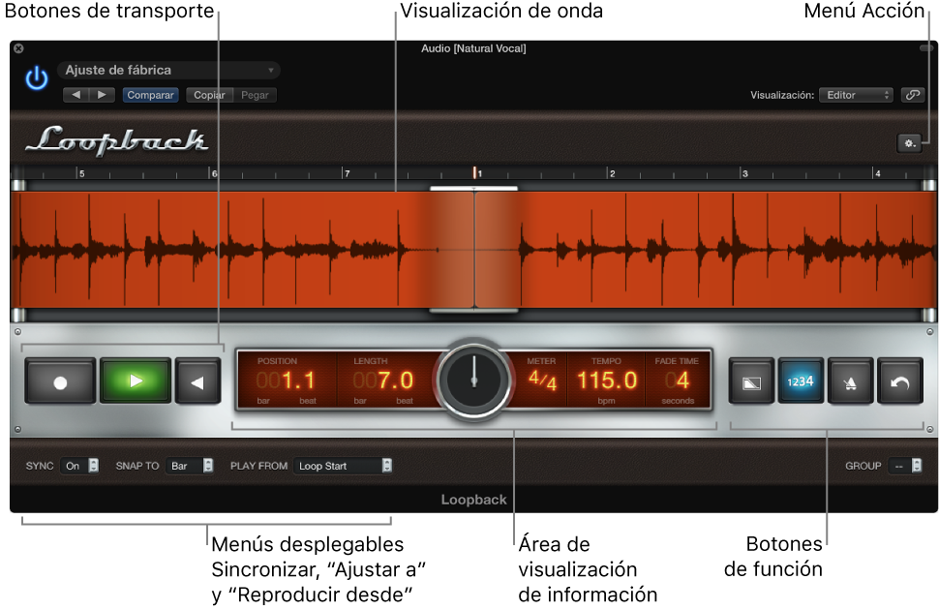
Task: Toggle the plug-in power button
Action: click(x=37, y=78)
